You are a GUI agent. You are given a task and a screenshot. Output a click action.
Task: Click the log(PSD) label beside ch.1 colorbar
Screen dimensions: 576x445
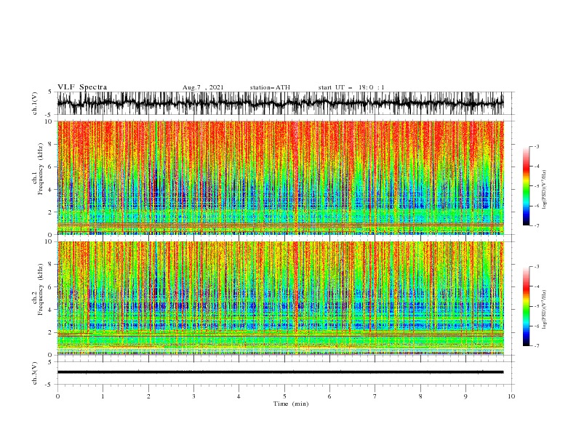545,190
